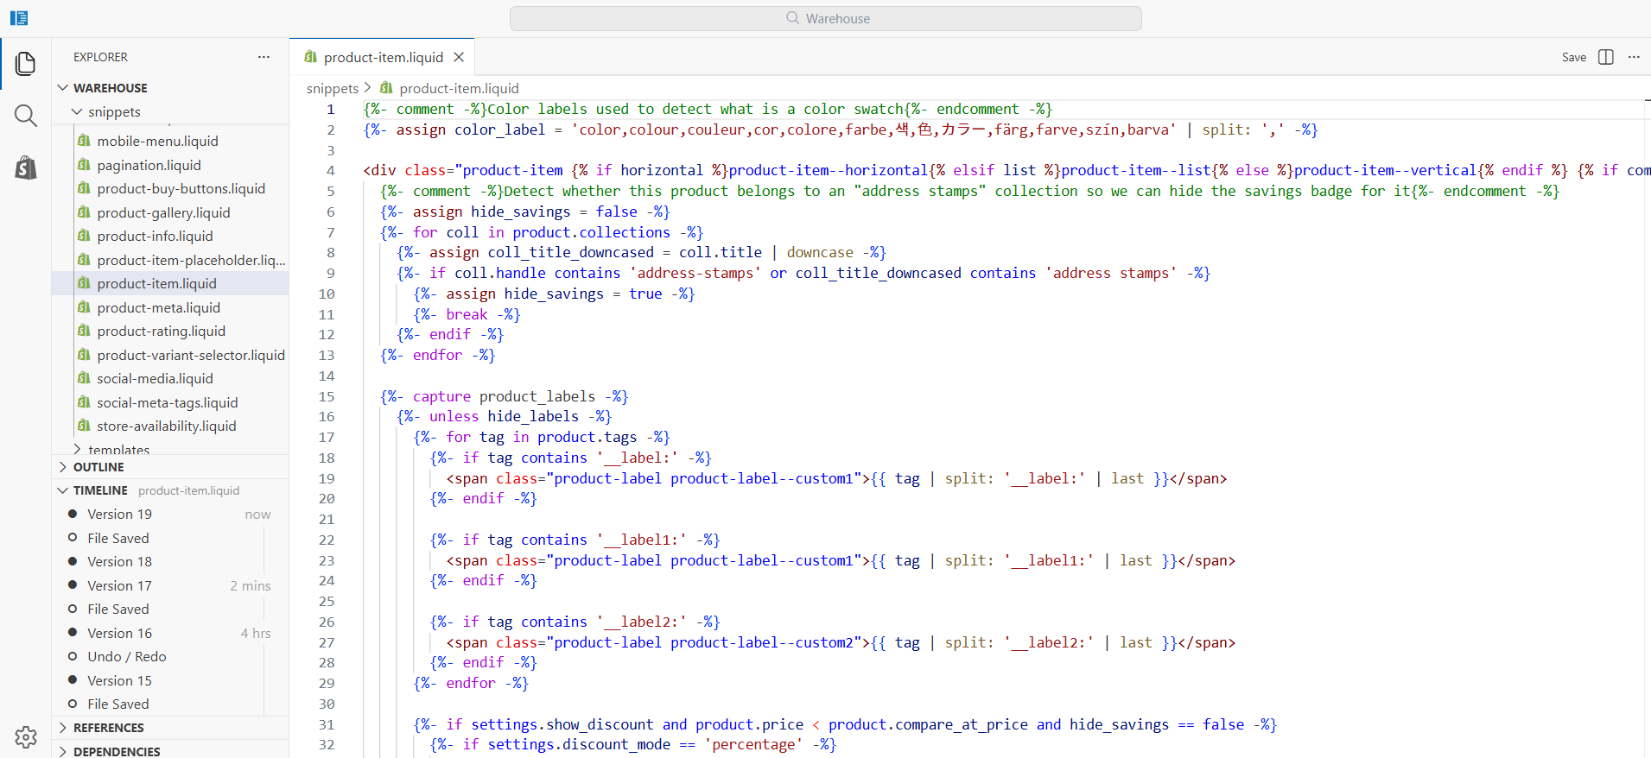
Task: Close the product-item.liquid tab
Action: pyautogui.click(x=459, y=57)
